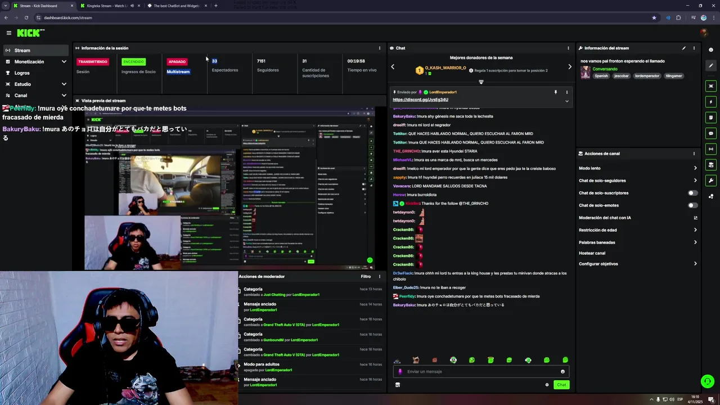Insert the first quick emote above the input
Screen dimensions: 720x405
(x=397, y=360)
